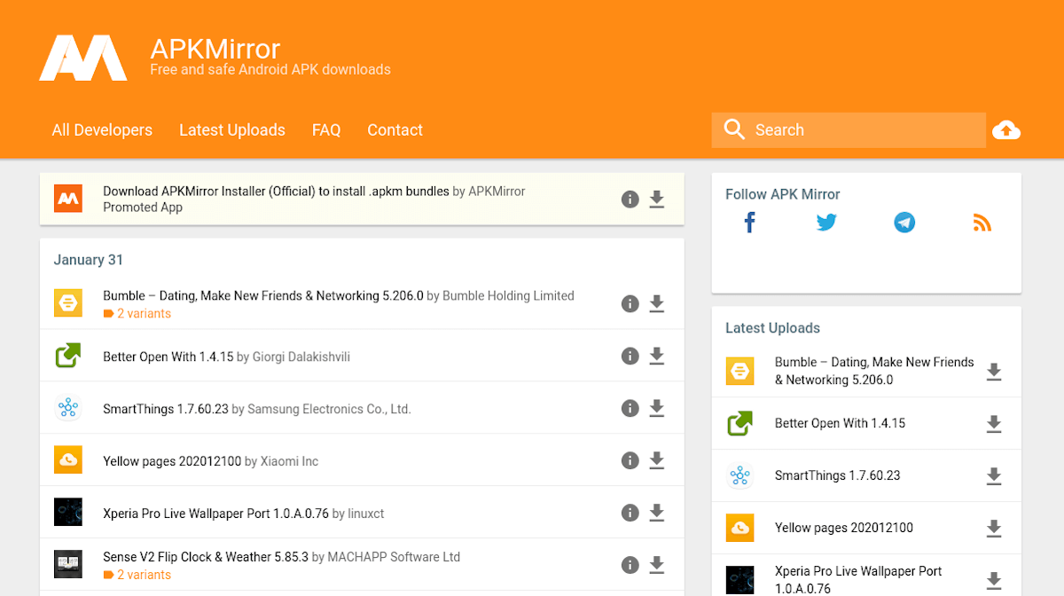Click the Latest Uploads sidebar heading

click(x=772, y=328)
